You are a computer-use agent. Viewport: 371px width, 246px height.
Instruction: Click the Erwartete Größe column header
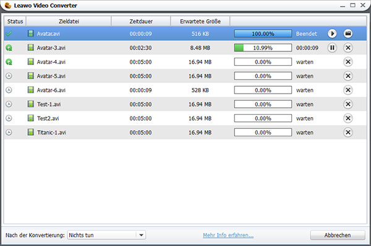[x=200, y=21]
